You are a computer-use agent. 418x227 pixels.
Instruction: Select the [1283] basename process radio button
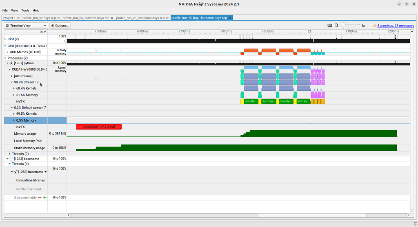click(x=11, y=159)
